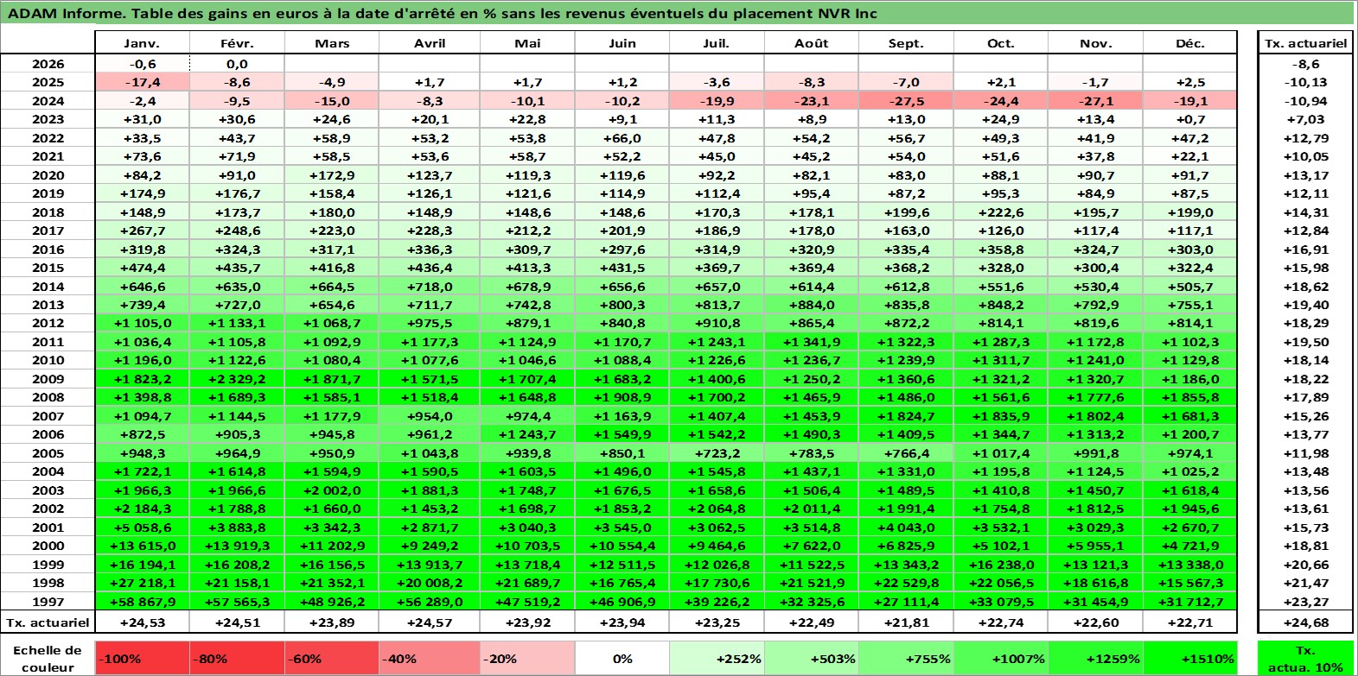Click the 2020 row label

tap(48, 175)
